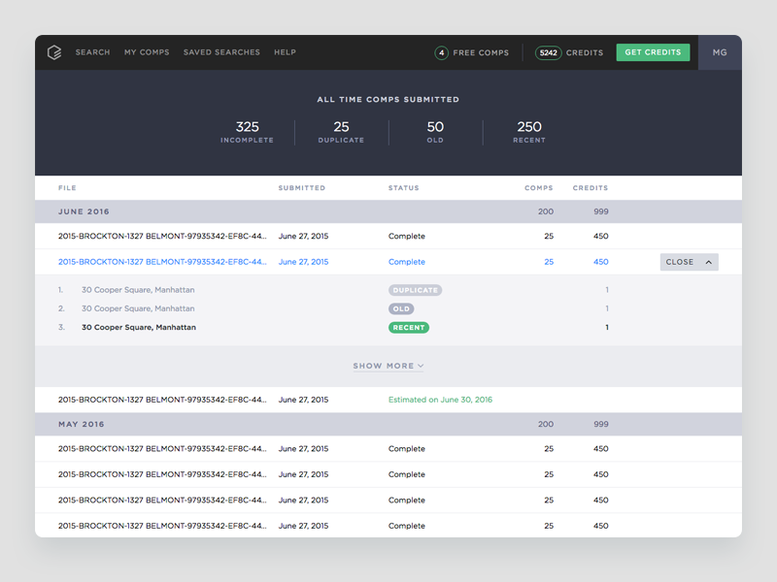Open the blue highlighted Brockton file link
777x582 pixels.
161,262
